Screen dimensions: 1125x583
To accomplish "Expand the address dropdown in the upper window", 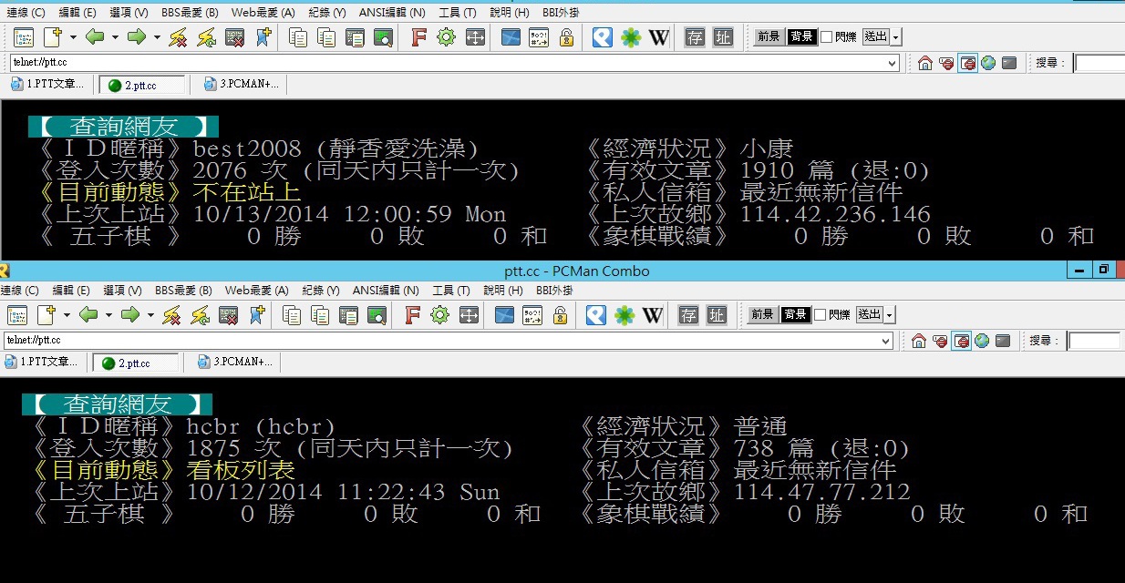I will click(893, 63).
